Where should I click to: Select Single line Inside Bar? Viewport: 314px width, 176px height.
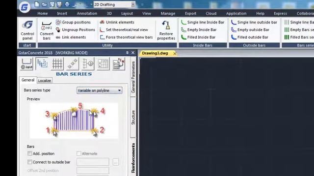(203, 22)
